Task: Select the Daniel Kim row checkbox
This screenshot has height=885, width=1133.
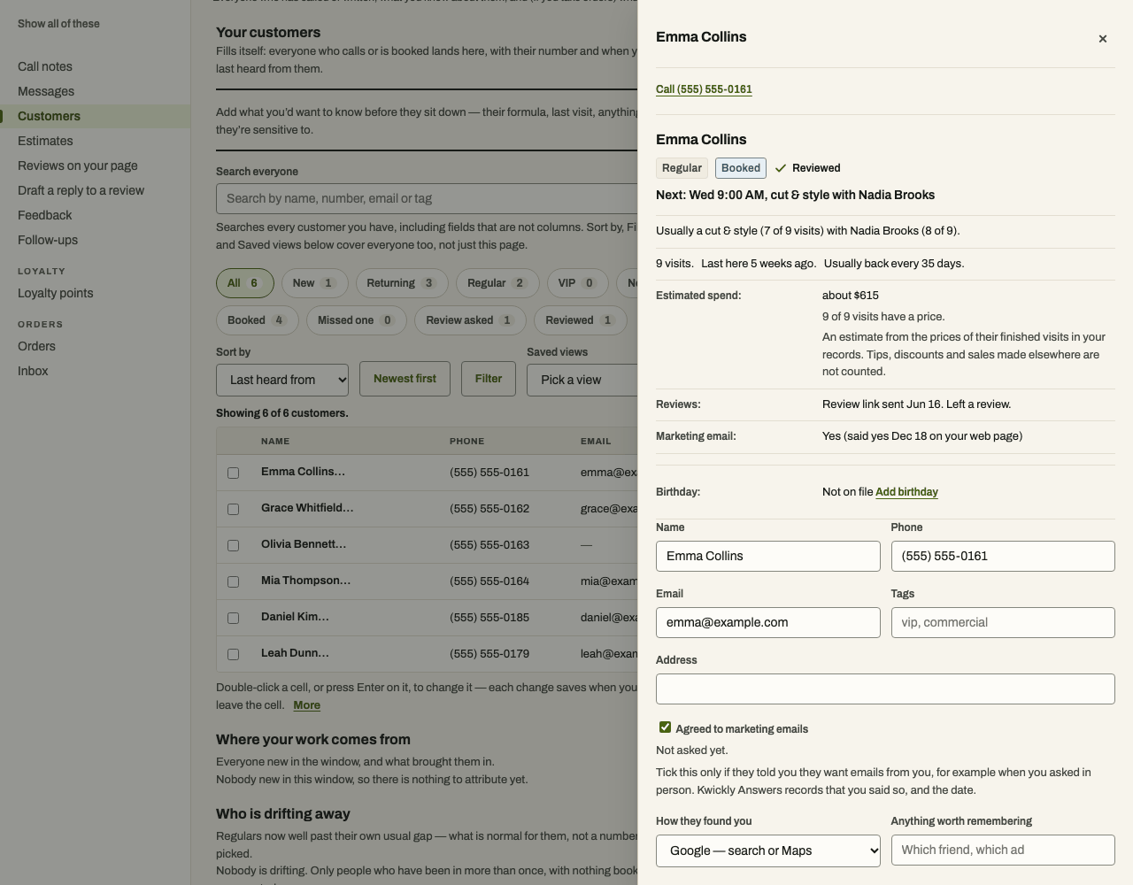Action: click(x=234, y=619)
